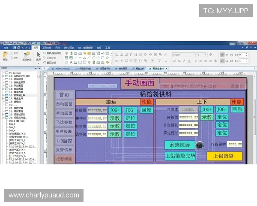The height and width of the screenshot is (206, 257).
Task: Click the 到感应器 button on canvas
Action: tap(180, 145)
